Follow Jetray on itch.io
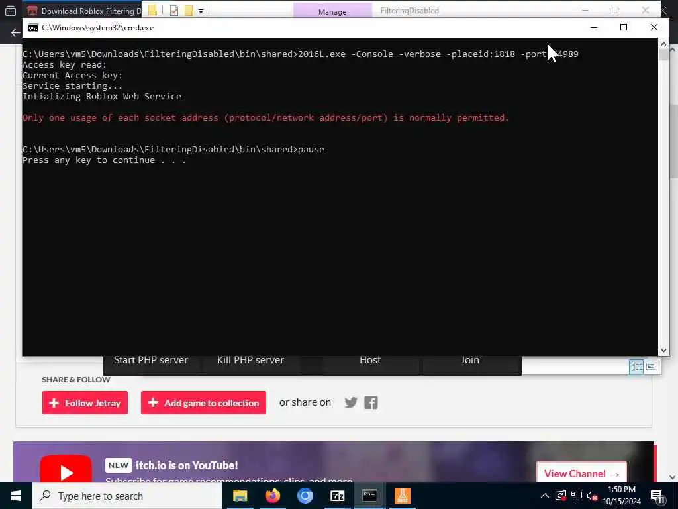 (85, 402)
